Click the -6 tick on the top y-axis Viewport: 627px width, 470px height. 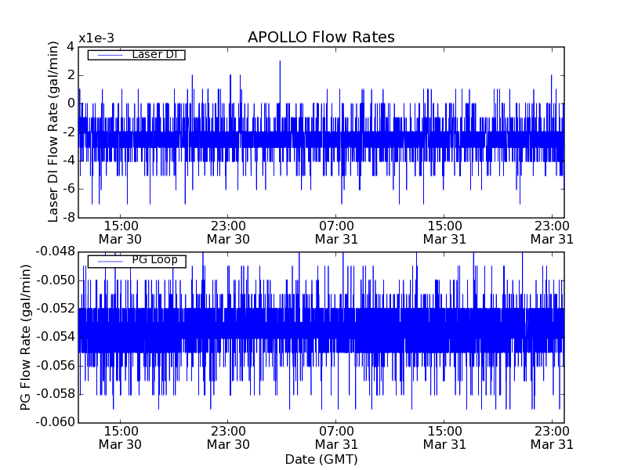[67, 189]
